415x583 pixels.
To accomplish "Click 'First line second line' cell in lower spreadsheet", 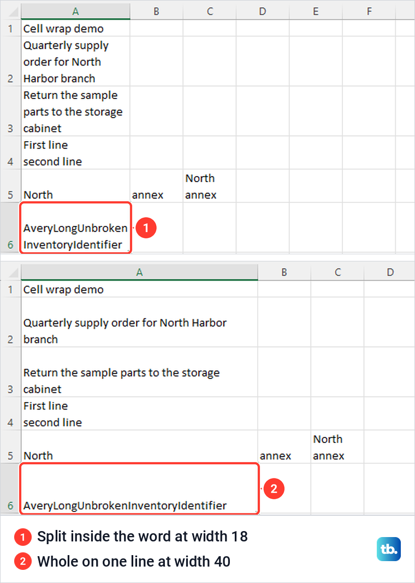I will (140, 413).
